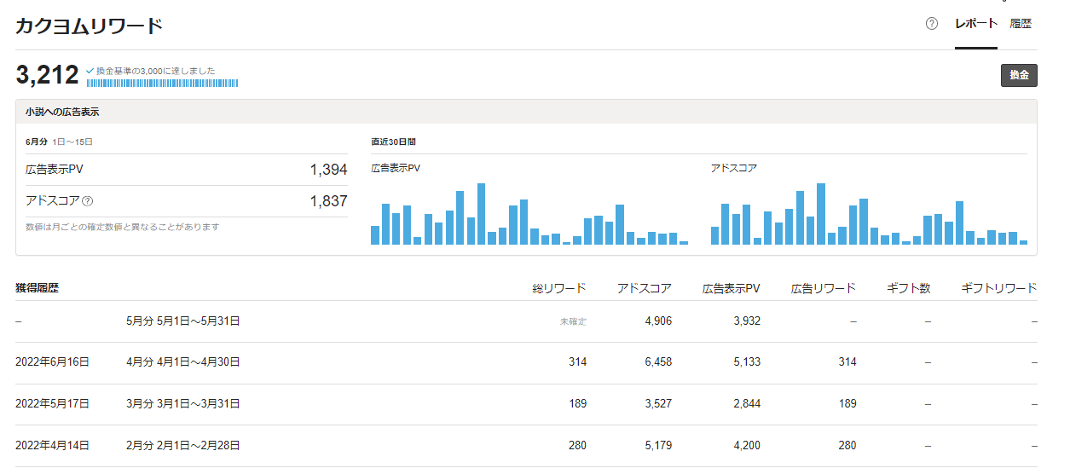Click the 総リワード column header
This screenshot has height=474, width=1070.
[559, 288]
